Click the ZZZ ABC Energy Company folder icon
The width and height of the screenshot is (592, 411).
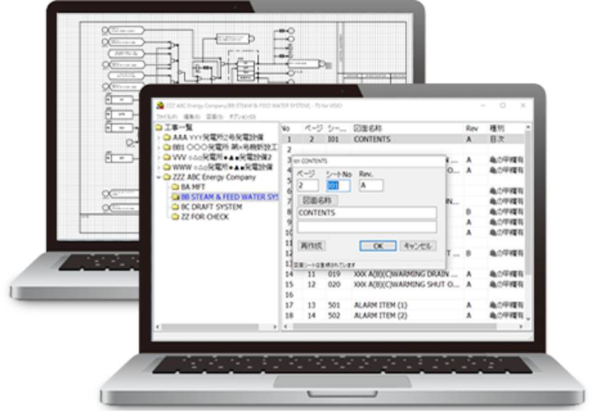click(167, 177)
